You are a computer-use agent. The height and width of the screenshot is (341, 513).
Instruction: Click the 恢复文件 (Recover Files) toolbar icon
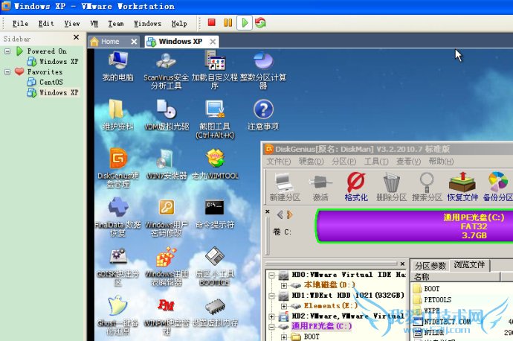click(x=462, y=186)
